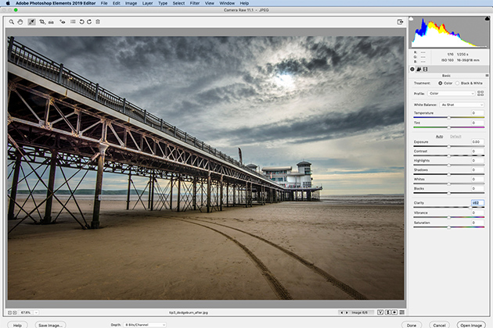Screen dimensions: 493x328
Task: Click the Tint value field
Action: 477,123
